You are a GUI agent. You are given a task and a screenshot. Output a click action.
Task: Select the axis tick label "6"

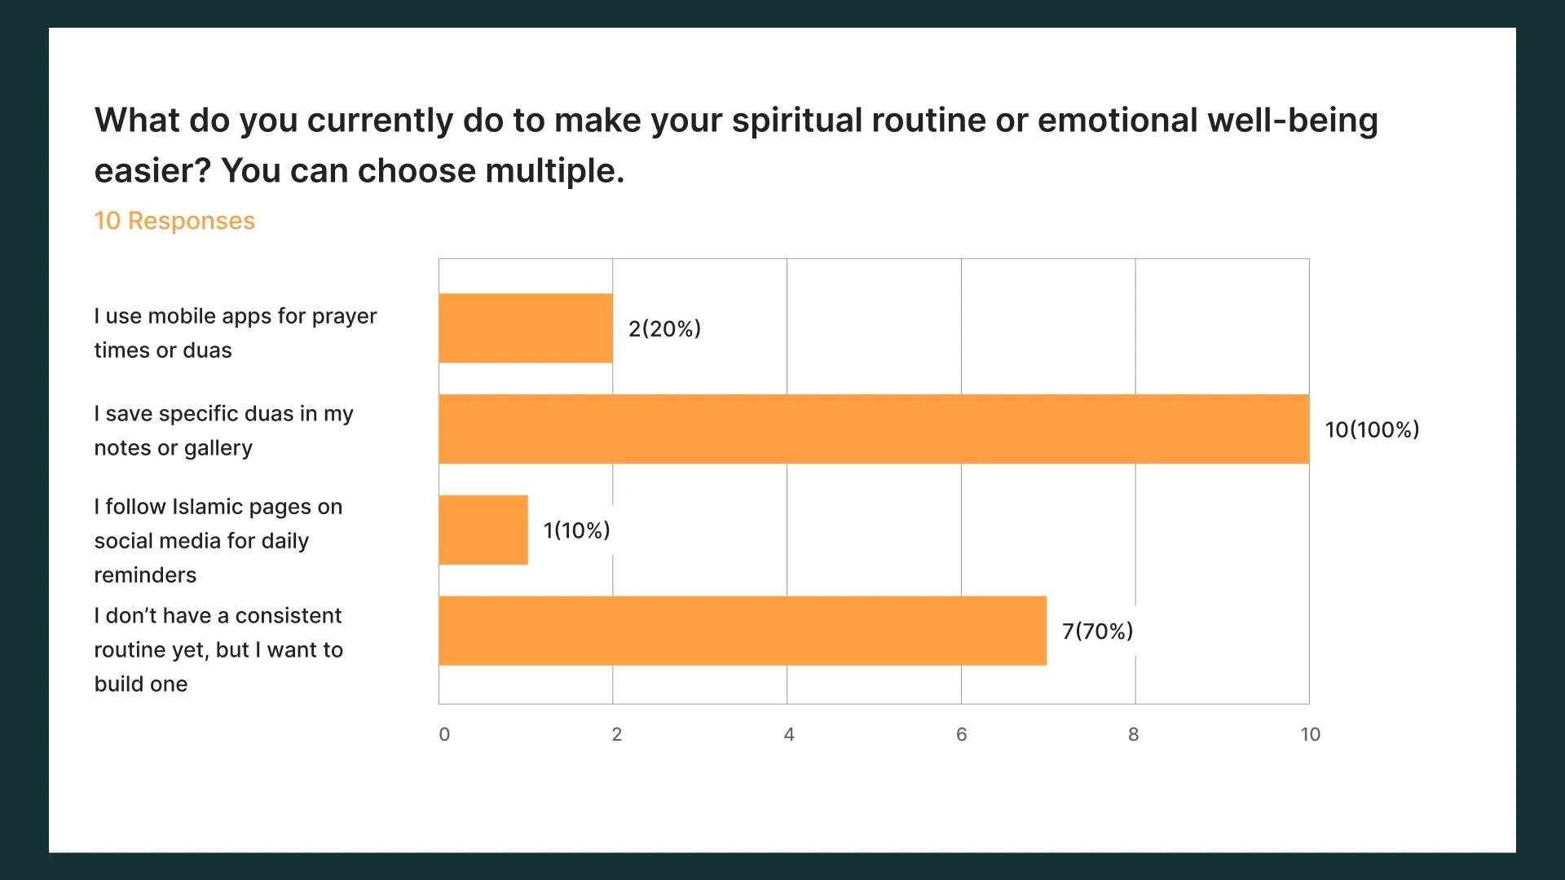click(x=962, y=734)
